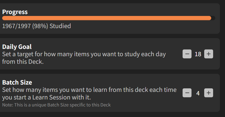Select the Daily Goal value 18

coord(198,54)
